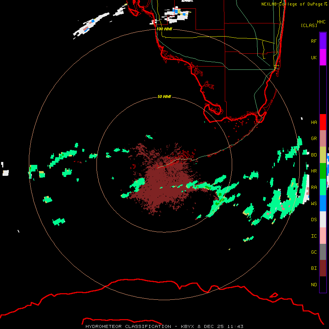Click the '100 NMI' range ring label

click(164, 29)
